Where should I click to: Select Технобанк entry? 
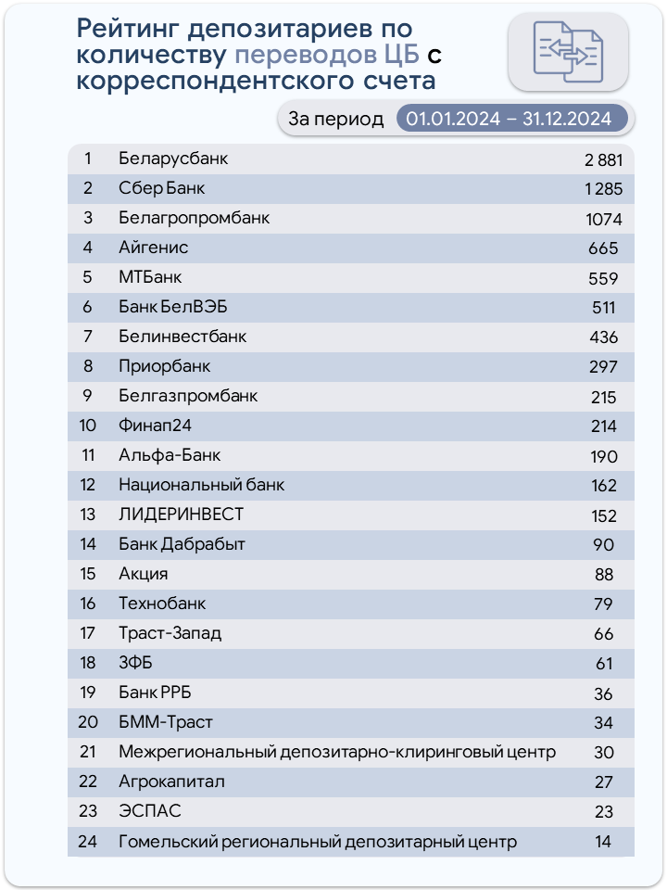(162, 604)
